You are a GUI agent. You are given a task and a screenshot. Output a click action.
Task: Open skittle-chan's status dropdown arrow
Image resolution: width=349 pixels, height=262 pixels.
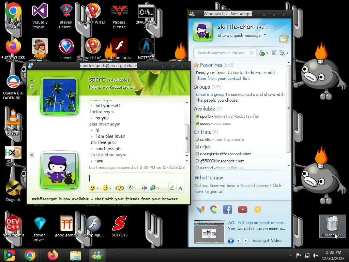click(x=275, y=27)
